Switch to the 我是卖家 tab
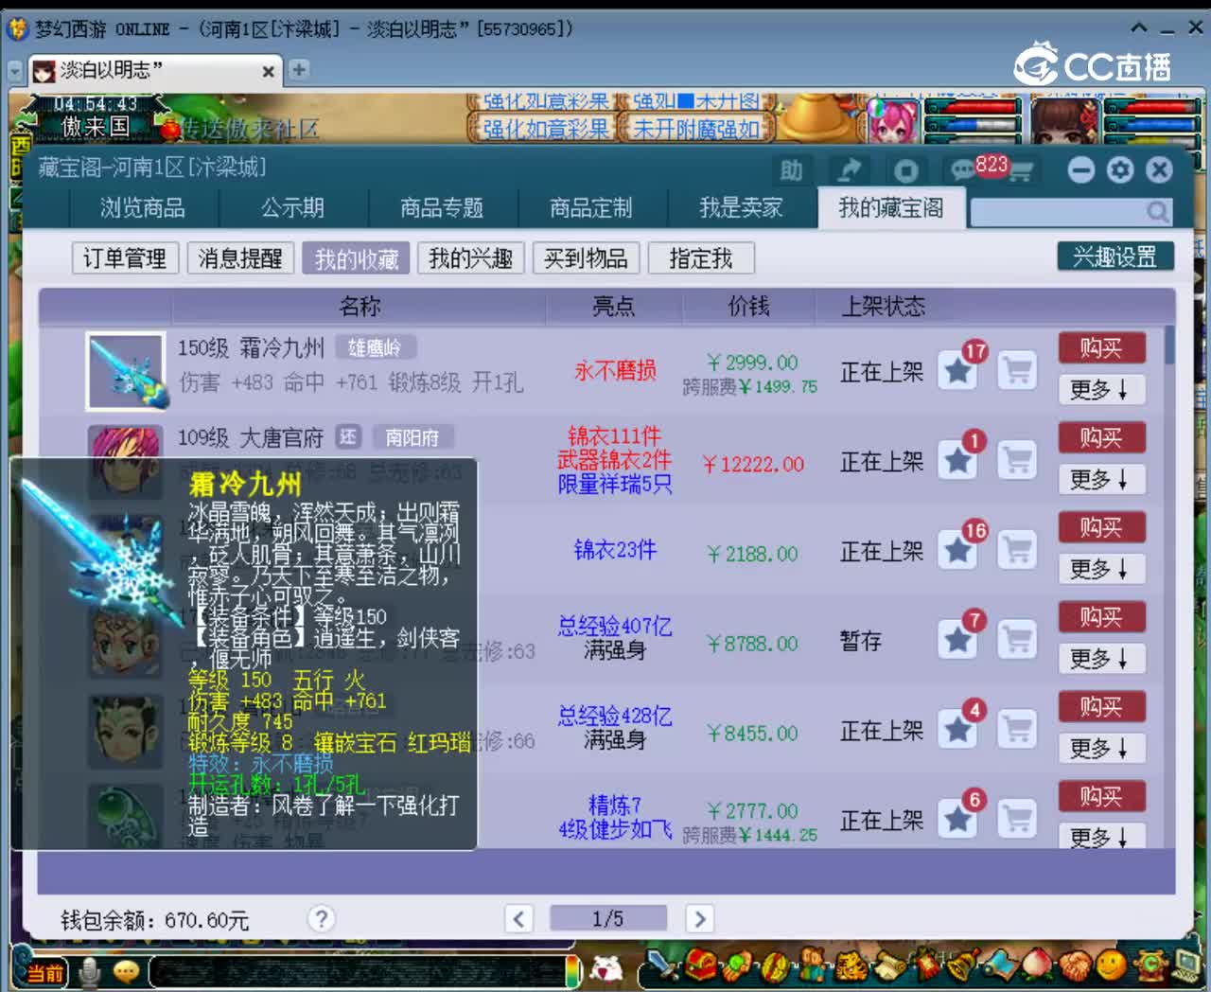Screen dimensions: 1211x992 741,207
